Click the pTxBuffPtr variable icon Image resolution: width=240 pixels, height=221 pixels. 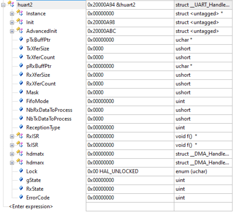point(21,39)
